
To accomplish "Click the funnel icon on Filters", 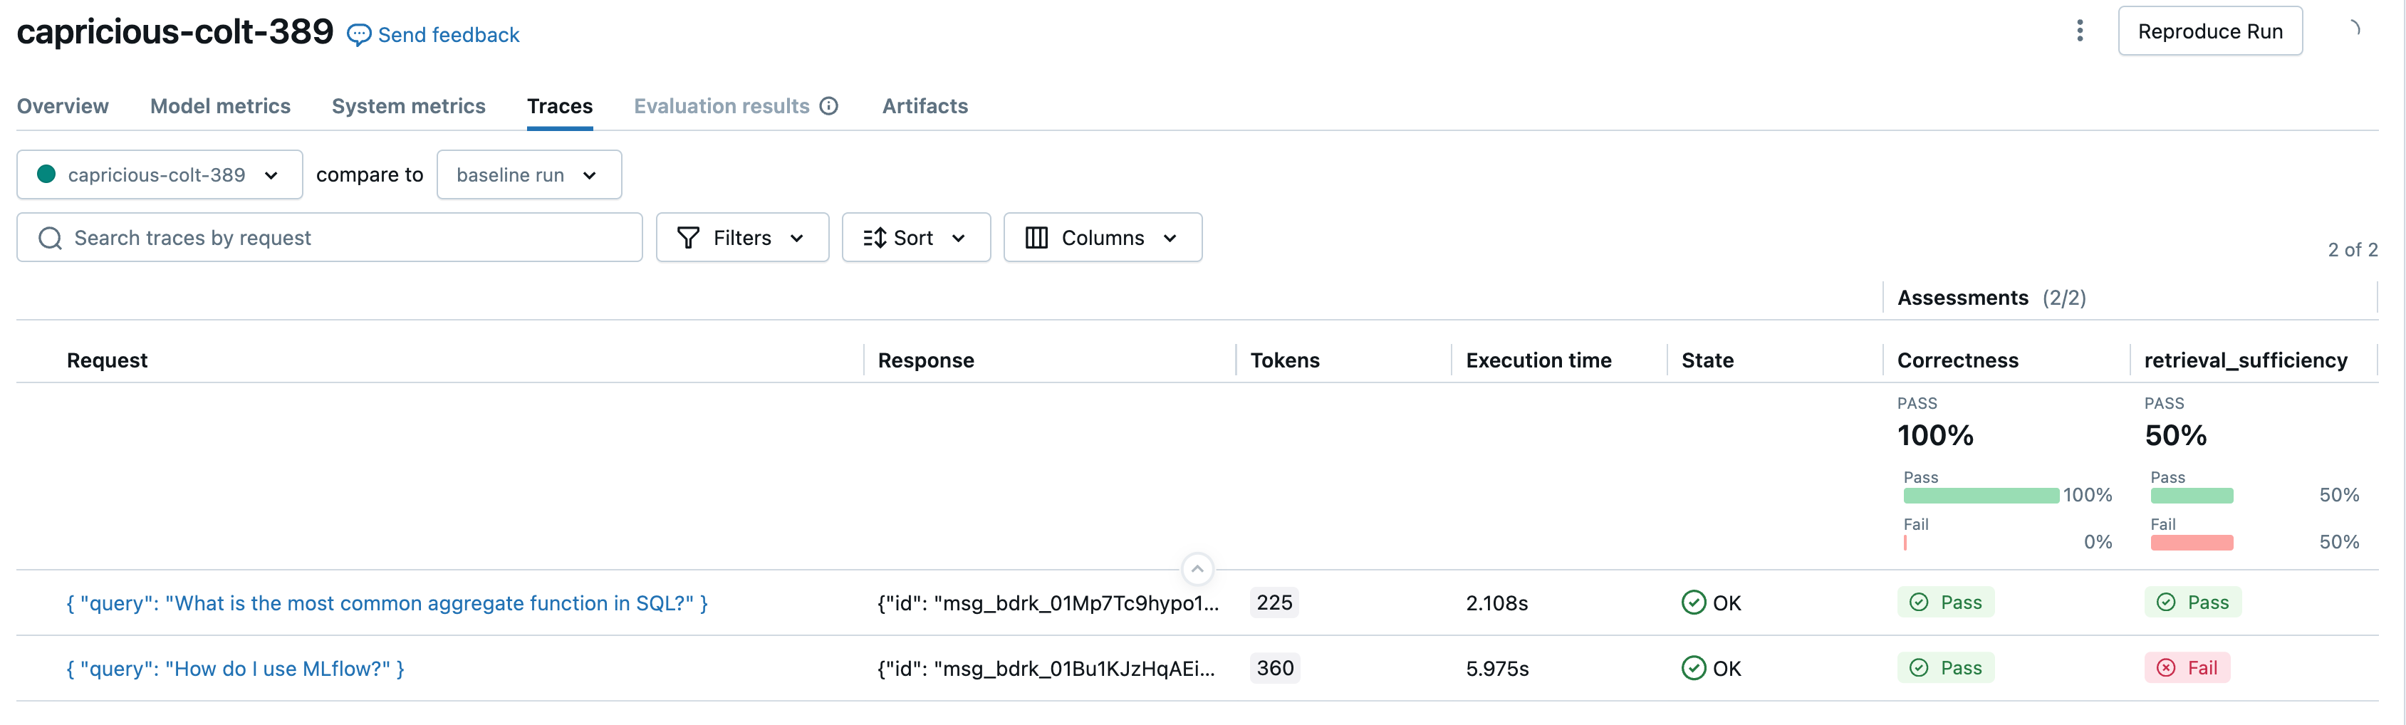I will pos(688,239).
